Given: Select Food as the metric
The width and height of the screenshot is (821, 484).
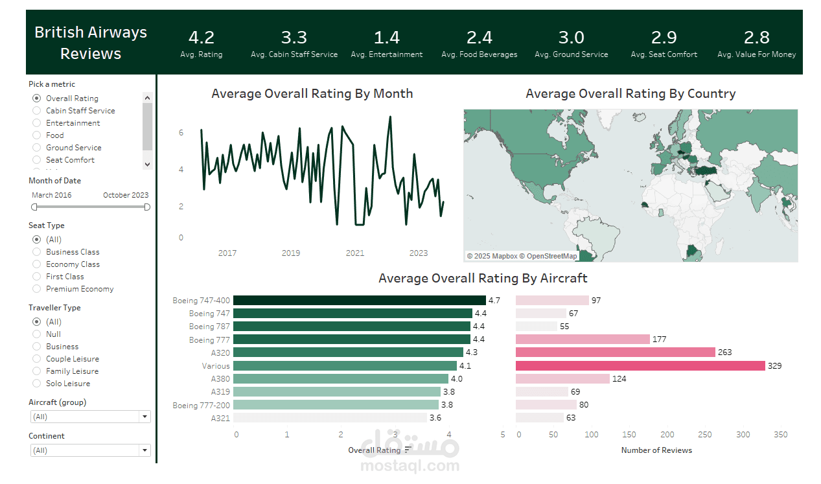Looking at the screenshot, I should [x=36, y=135].
